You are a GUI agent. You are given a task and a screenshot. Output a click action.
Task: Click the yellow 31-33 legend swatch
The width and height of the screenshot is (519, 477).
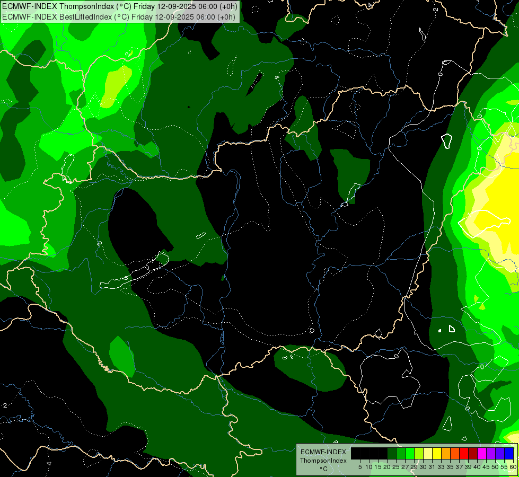[437, 453]
